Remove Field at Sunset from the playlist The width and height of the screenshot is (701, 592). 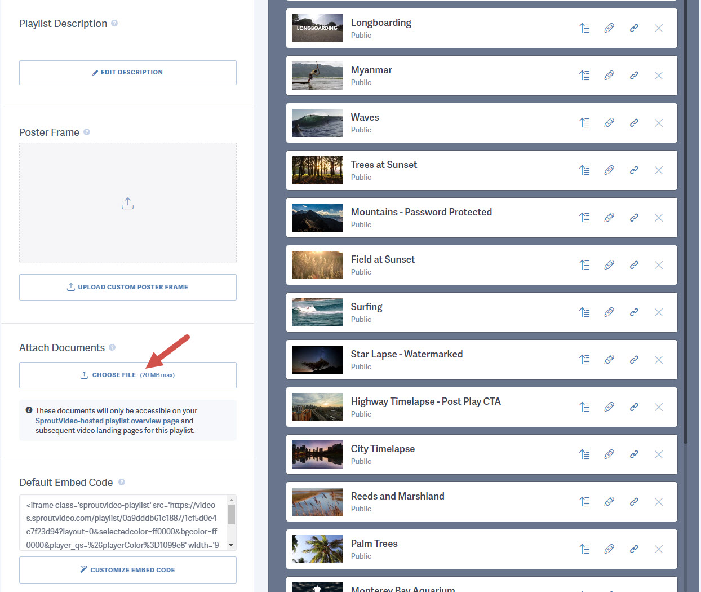coord(659,264)
